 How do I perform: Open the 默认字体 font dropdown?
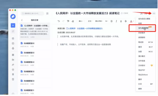99,21
